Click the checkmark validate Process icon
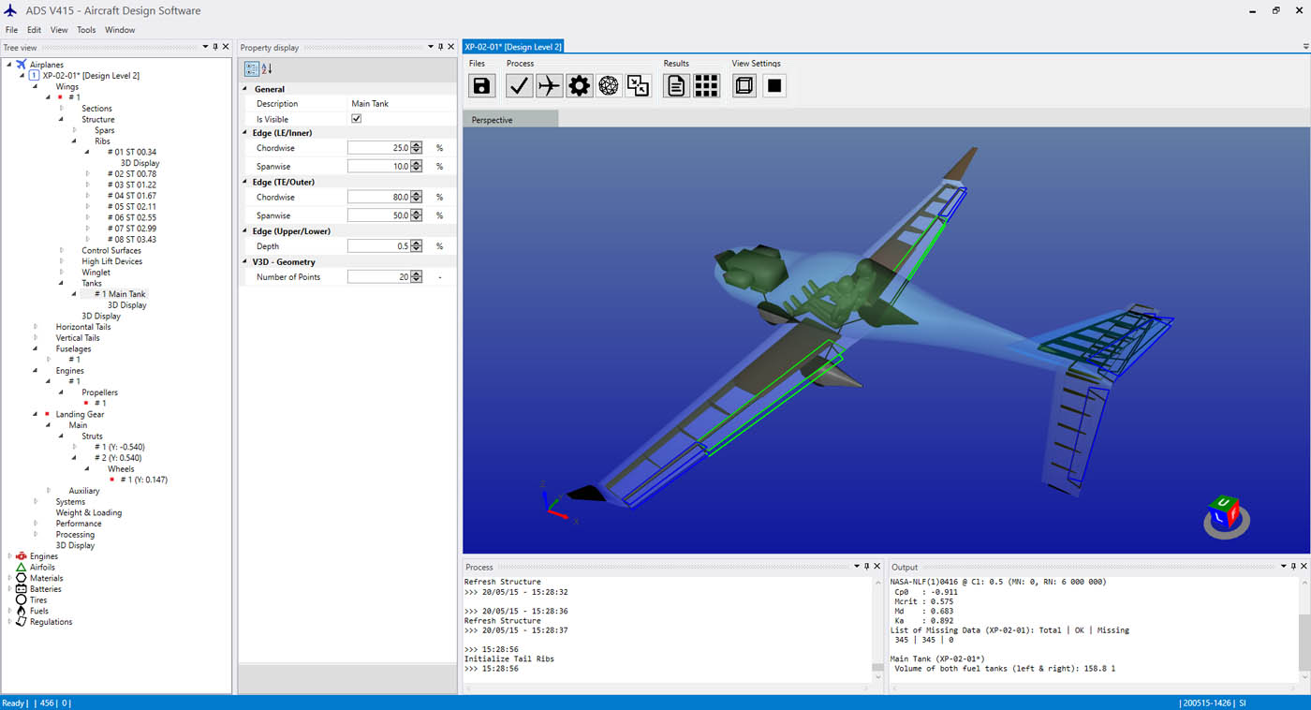The width and height of the screenshot is (1311, 710). click(519, 86)
